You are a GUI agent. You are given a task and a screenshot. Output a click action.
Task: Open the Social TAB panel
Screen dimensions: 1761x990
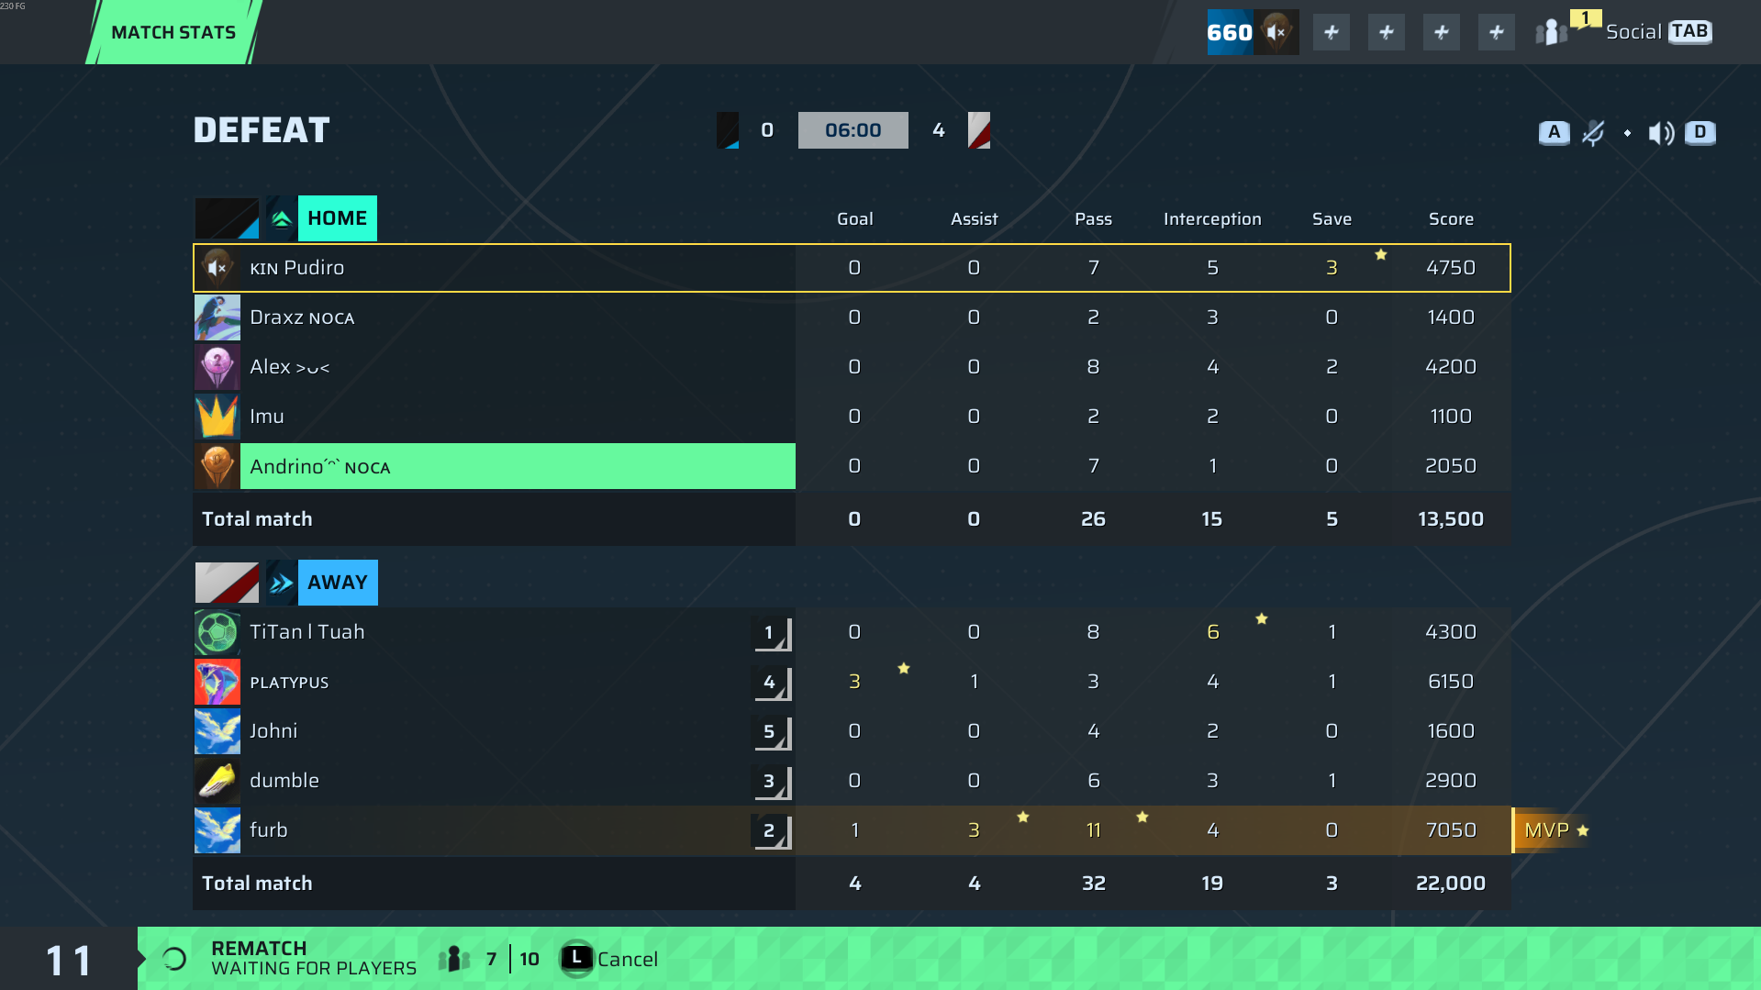pyautogui.click(x=1659, y=31)
